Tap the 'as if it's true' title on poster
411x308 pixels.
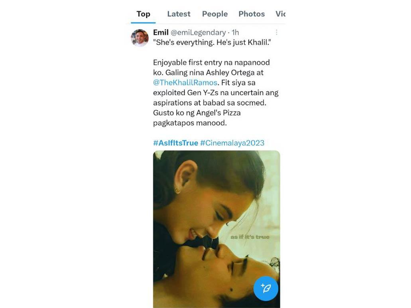coord(250,237)
